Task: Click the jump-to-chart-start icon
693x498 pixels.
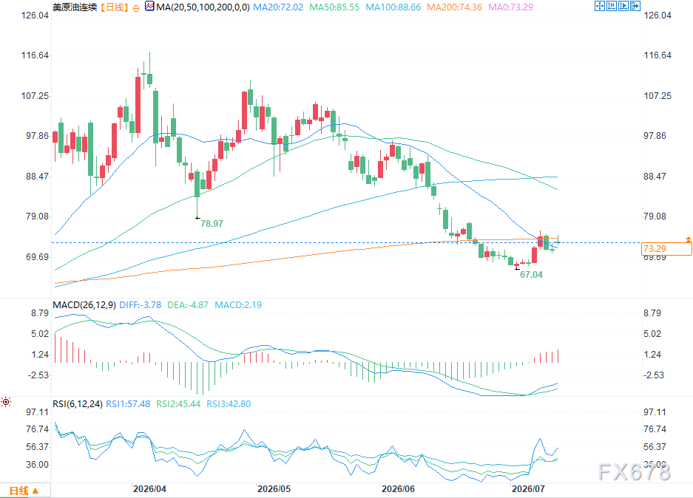Action: pyautogui.click(x=611, y=6)
